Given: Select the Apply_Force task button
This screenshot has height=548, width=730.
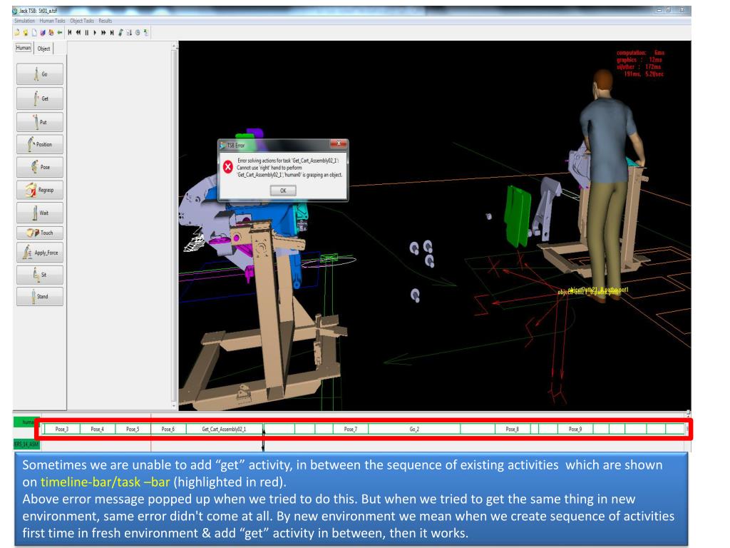Looking at the screenshot, I should point(39,252).
